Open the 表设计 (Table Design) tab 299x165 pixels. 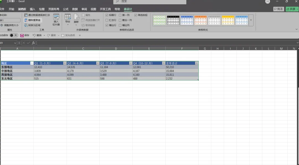128,9
